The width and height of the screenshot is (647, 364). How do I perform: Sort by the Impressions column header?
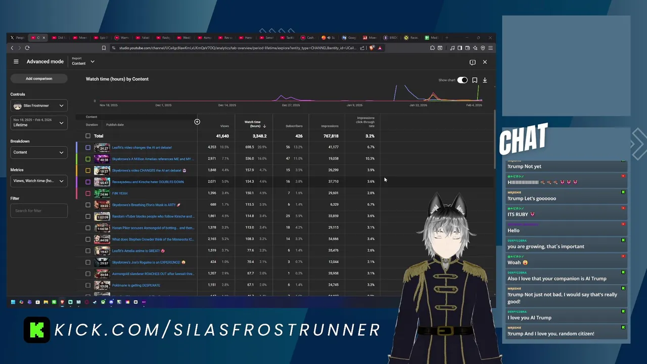(330, 126)
